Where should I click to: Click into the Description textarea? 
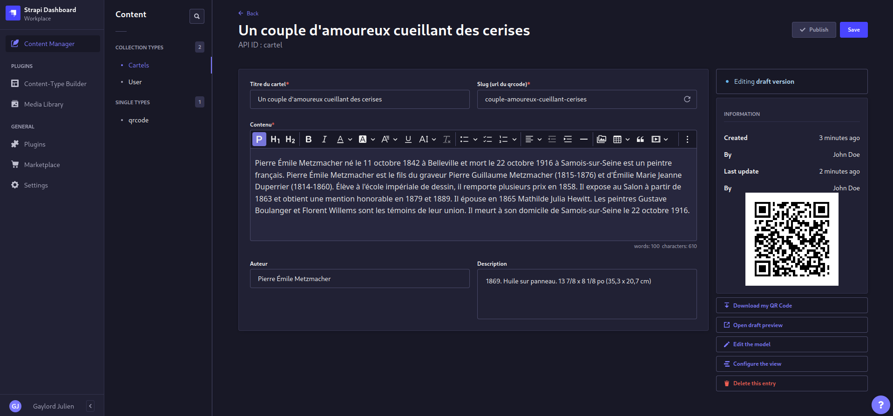[x=587, y=294]
